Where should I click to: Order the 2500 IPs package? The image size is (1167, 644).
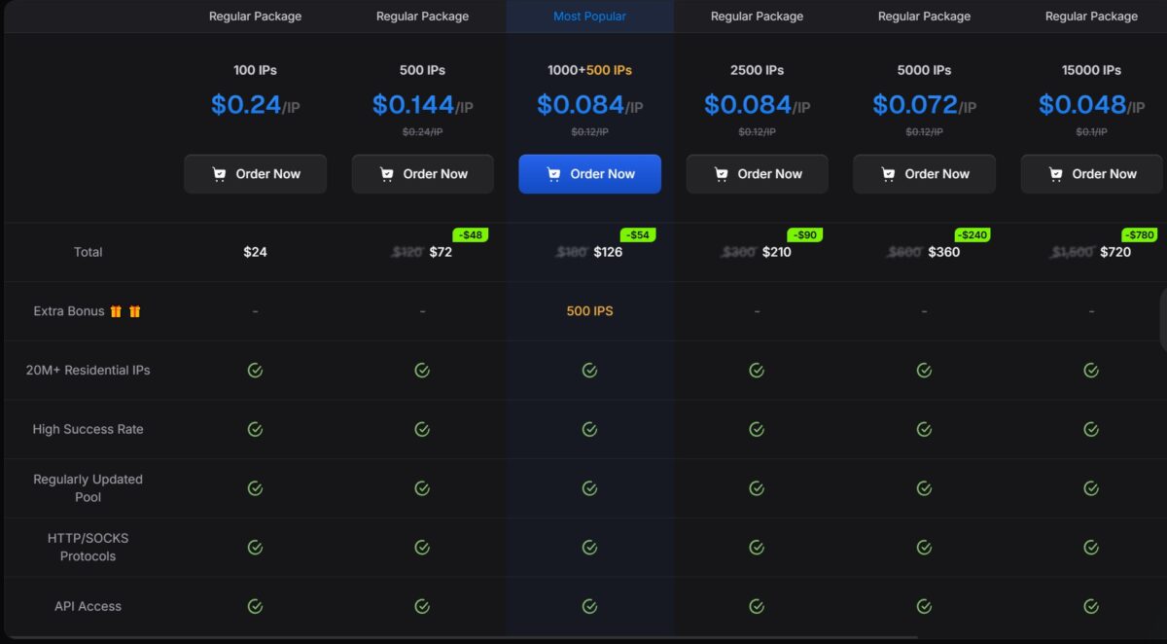(x=757, y=174)
